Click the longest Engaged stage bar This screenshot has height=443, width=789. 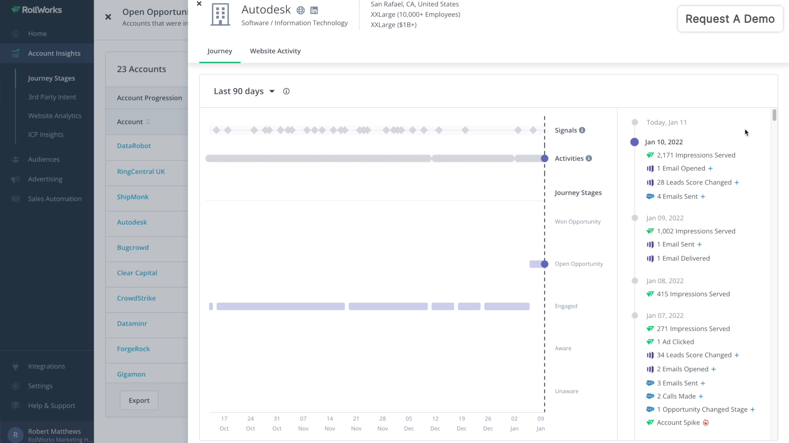[281, 306]
